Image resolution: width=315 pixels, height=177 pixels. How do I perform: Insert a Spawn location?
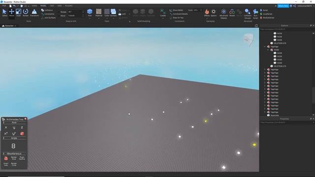(x=214, y=12)
